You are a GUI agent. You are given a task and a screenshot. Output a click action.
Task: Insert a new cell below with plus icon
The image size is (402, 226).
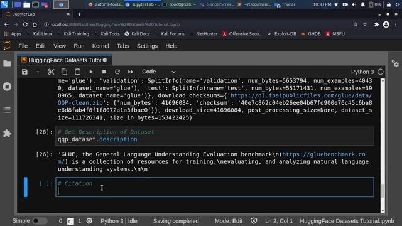tap(38, 72)
